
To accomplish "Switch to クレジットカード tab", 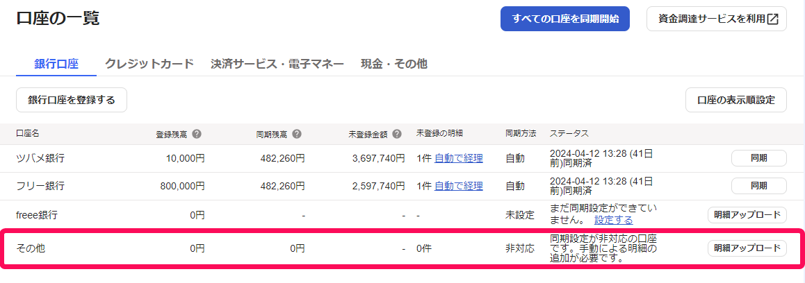I will point(149,64).
